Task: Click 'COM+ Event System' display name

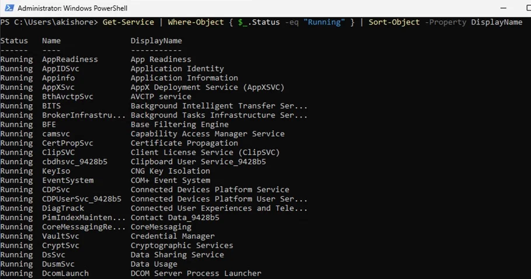Action: [x=170, y=180]
